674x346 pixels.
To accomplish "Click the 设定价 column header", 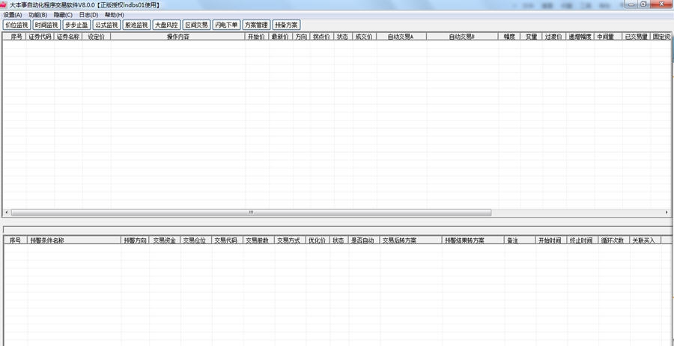I will point(97,37).
